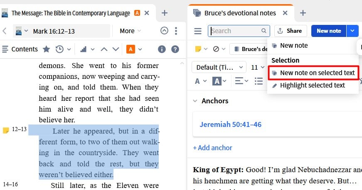362x190 pixels.
Task: Open Default (Ti... font family dropdown
Action: (219, 67)
